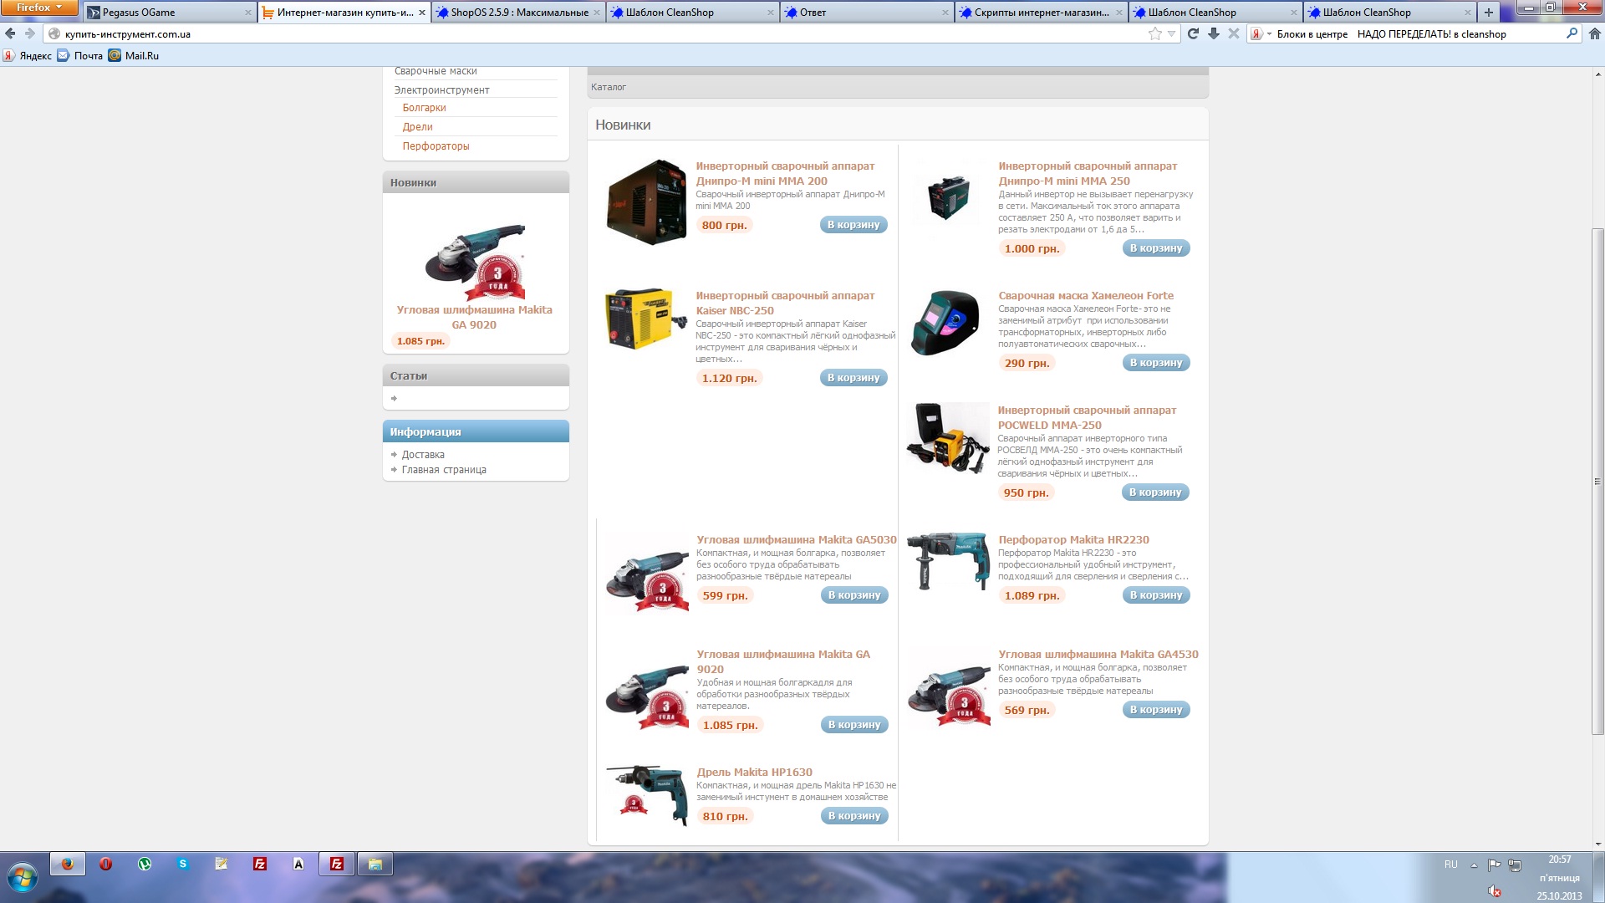Click the page vertical scrollbar thumb
The height and width of the screenshot is (903, 1605).
tap(1597, 481)
